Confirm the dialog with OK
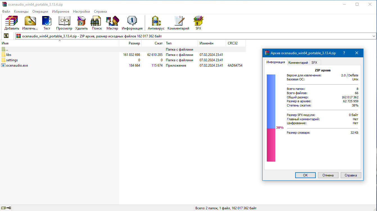 pyautogui.click(x=305, y=175)
